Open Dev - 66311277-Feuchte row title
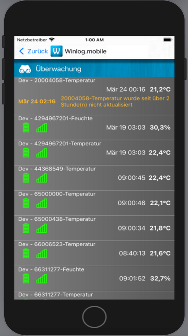The width and height of the screenshot is (188, 336). pos(51,270)
